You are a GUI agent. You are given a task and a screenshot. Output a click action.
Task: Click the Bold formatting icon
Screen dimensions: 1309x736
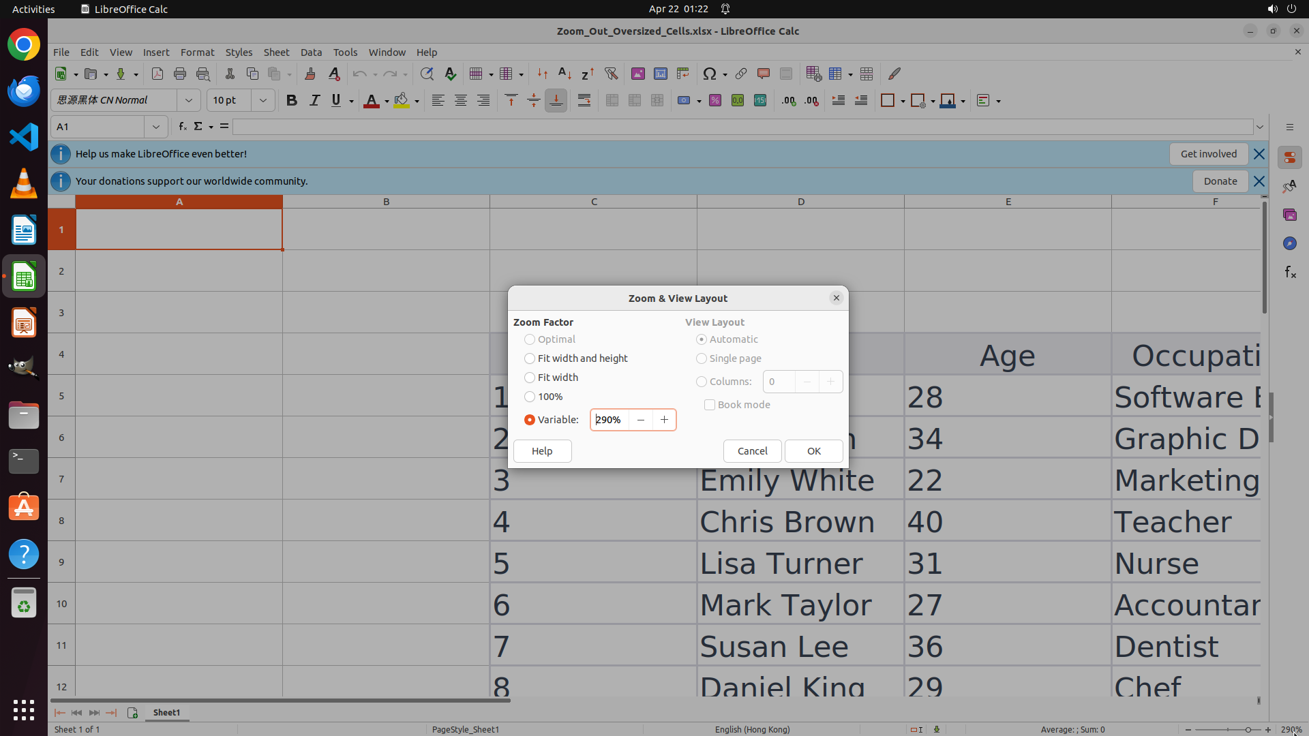coord(292,101)
